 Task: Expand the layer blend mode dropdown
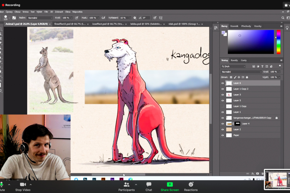tap(241, 72)
